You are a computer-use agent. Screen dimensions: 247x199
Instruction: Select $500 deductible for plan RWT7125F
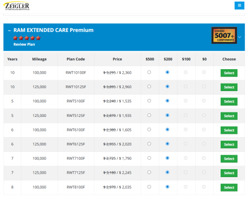point(149,172)
